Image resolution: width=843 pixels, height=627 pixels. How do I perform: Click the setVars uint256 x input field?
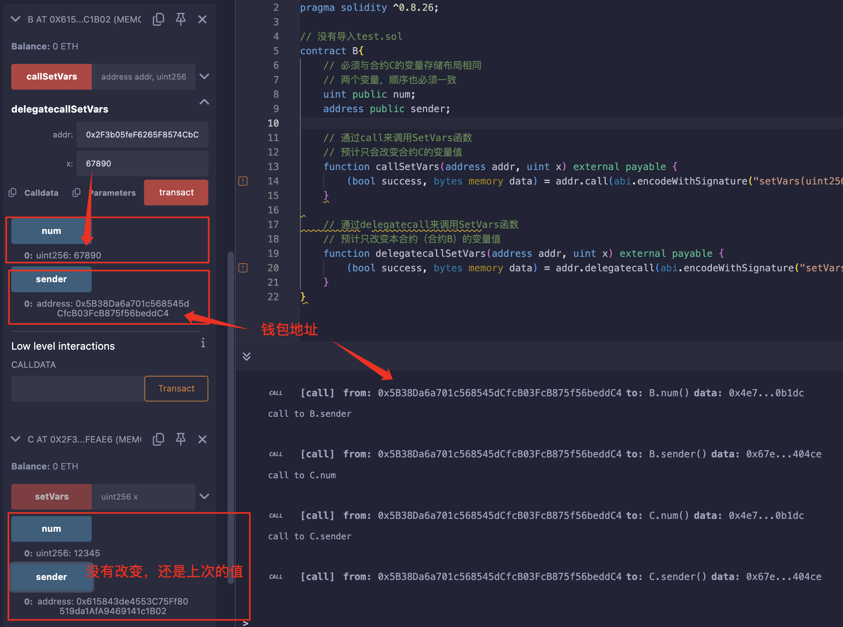coord(143,497)
